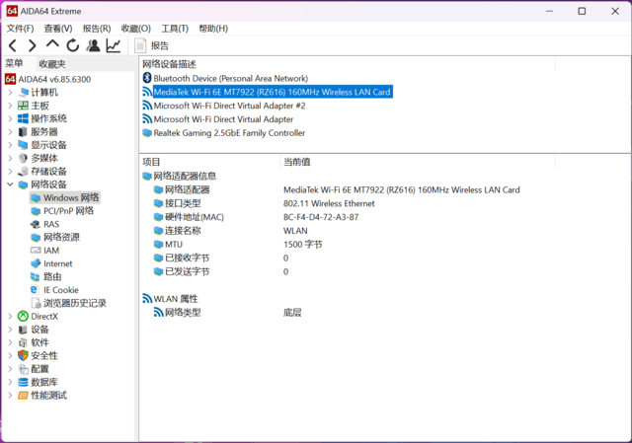Select Windows 网络 in the tree
This screenshot has height=443, width=632.
coord(71,197)
